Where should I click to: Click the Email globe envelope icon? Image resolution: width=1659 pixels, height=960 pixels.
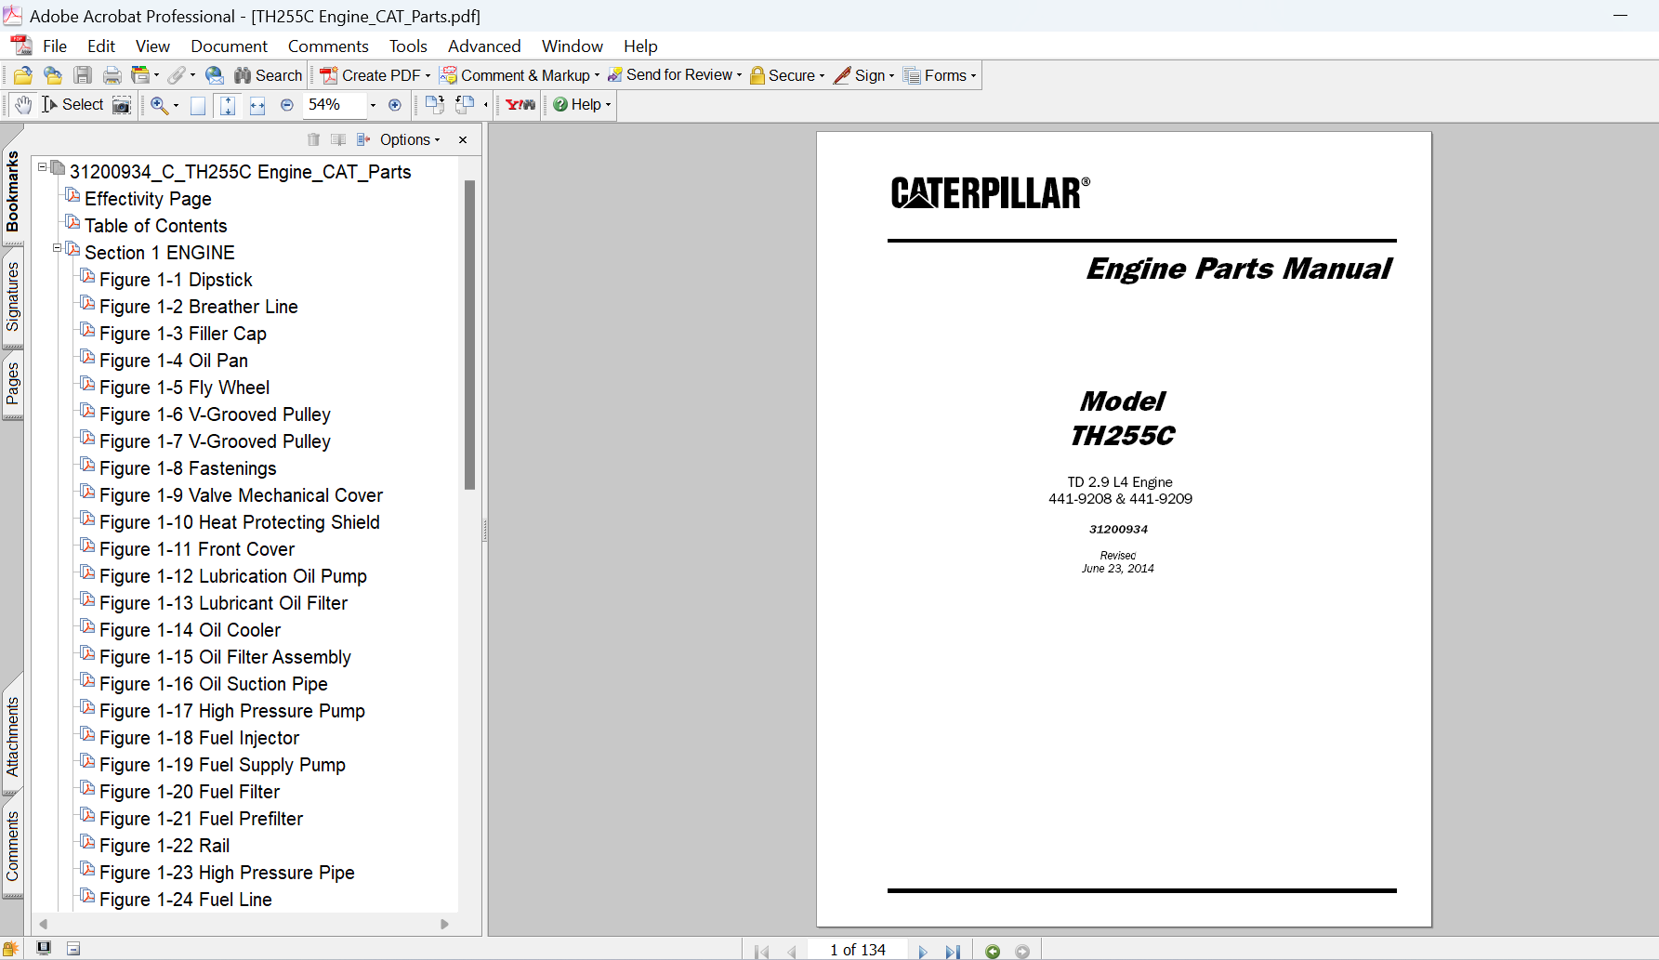pos(215,75)
